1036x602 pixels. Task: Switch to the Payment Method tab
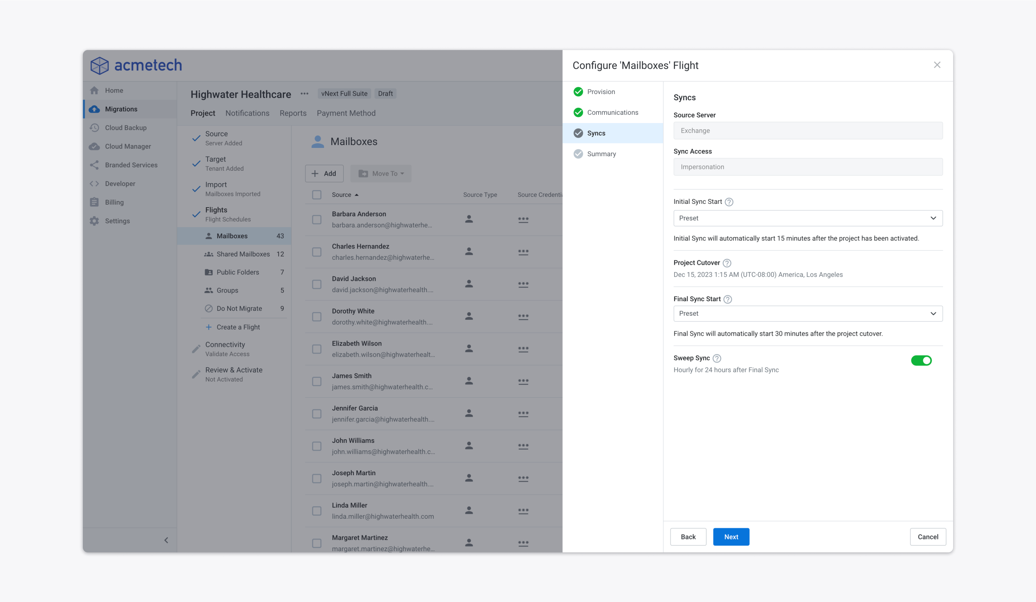346,113
